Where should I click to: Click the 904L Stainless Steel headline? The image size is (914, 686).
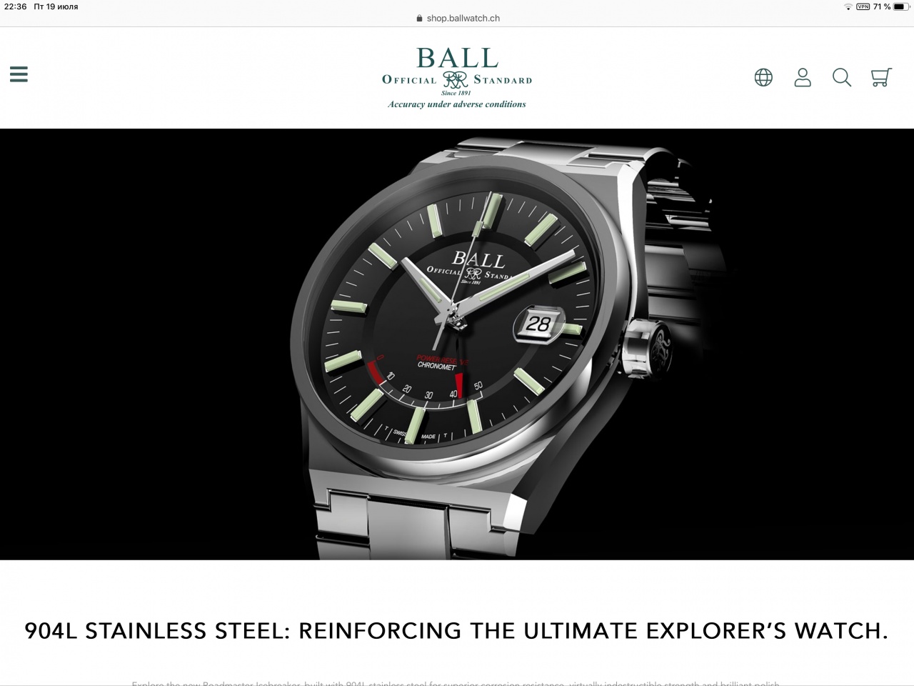457,630
